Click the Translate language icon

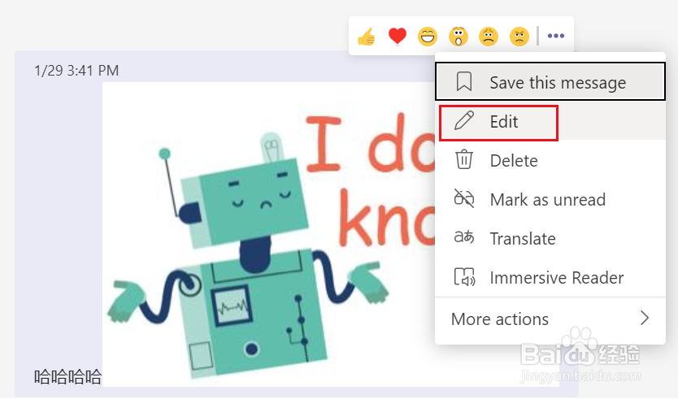[x=464, y=238]
